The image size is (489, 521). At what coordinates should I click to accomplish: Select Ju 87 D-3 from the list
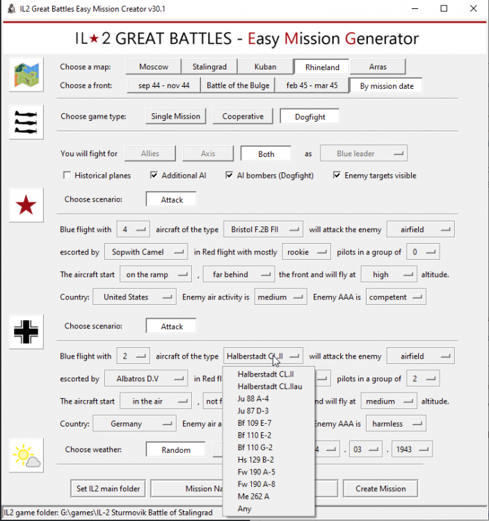click(268, 411)
